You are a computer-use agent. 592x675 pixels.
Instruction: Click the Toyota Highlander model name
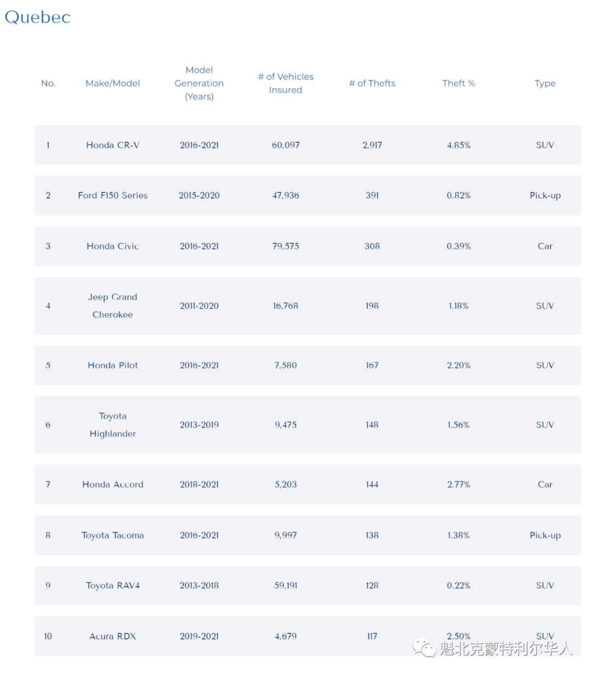[x=113, y=425]
